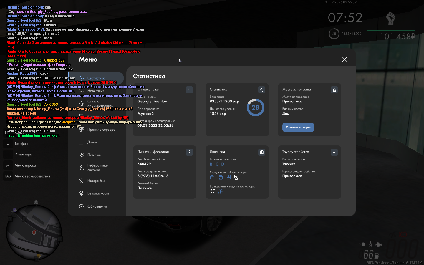Click the Мужской gender value
424x265 pixels.
pos(145,114)
